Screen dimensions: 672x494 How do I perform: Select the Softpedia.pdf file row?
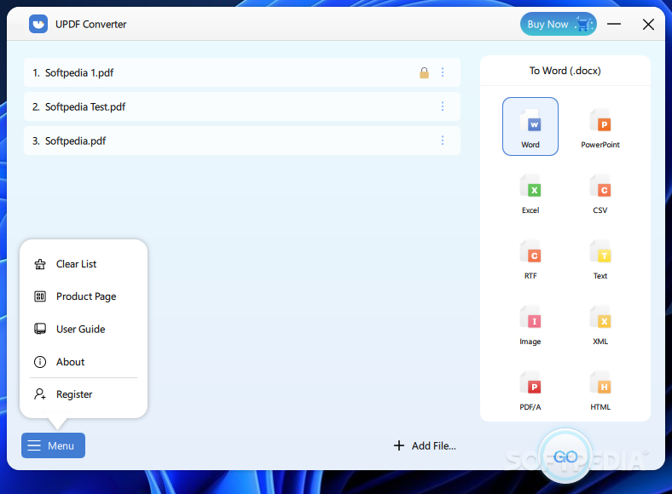coord(242,141)
